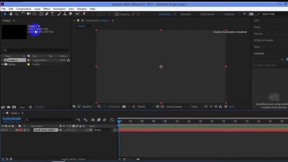Enable the Snapping checkbox
The width and height of the screenshot is (288, 162).
pyautogui.click(x=117, y=14)
